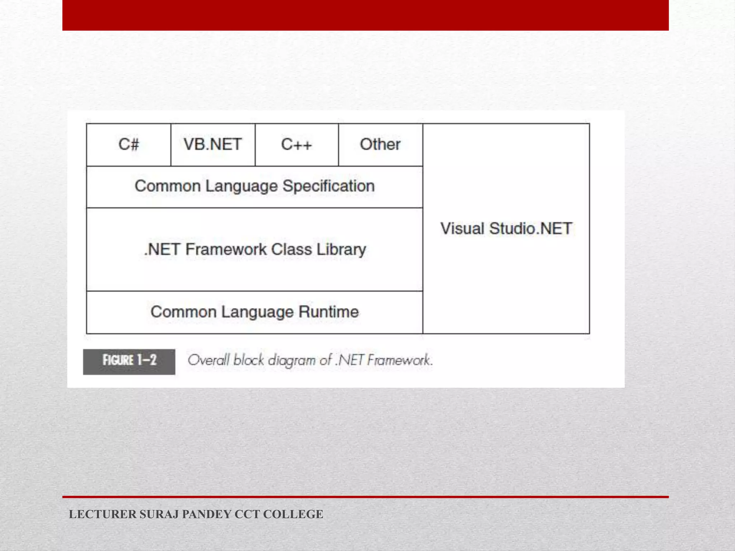Select the Other languages block

(x=380, y=145)
